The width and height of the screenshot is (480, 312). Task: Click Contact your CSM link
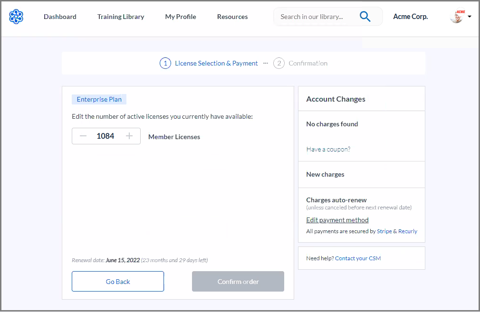tap(358, 258)
